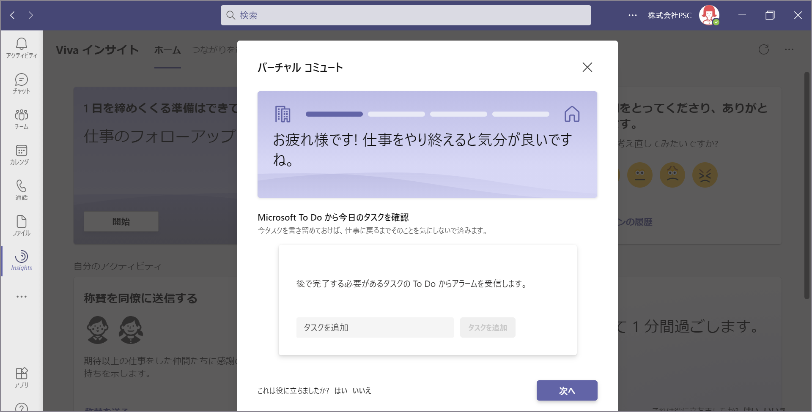Answer いいえ to the feedback question
This screenshot has width=812, height=412.
click(362, 390)
